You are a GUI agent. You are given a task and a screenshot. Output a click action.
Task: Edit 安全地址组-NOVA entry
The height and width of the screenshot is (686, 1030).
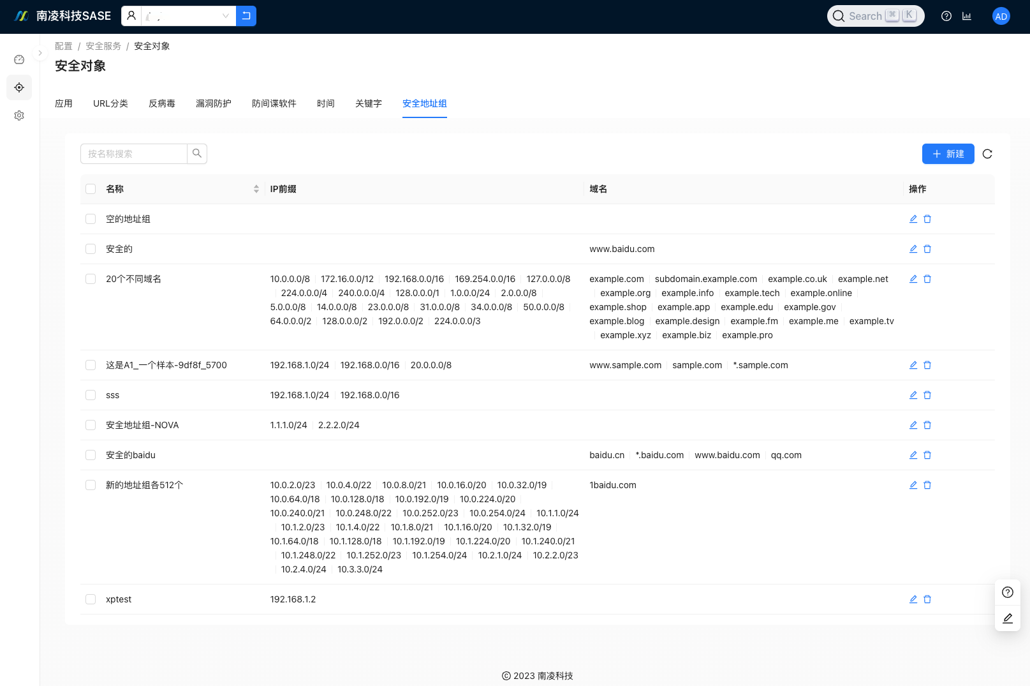[x=913, y=425]
